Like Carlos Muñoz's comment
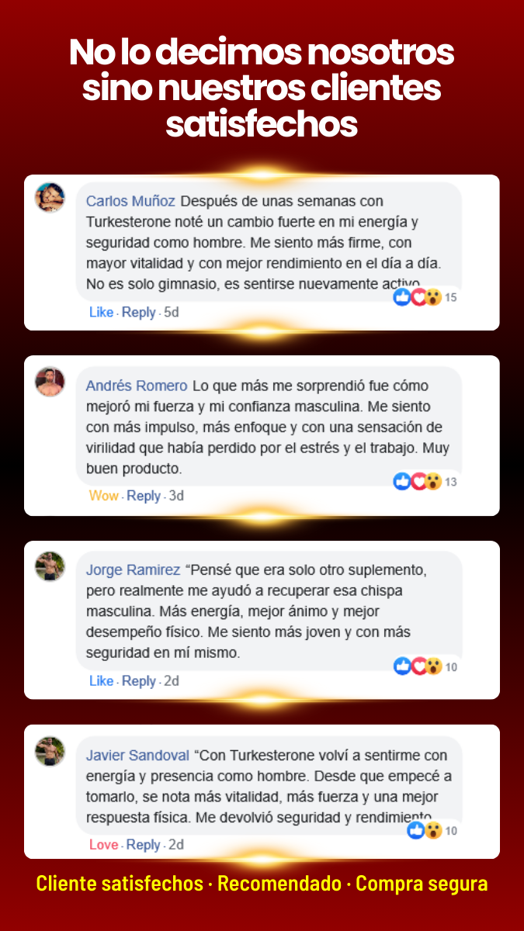Viewport: 524px width, 931px height. pyautogui.click(x=101, y=312)
